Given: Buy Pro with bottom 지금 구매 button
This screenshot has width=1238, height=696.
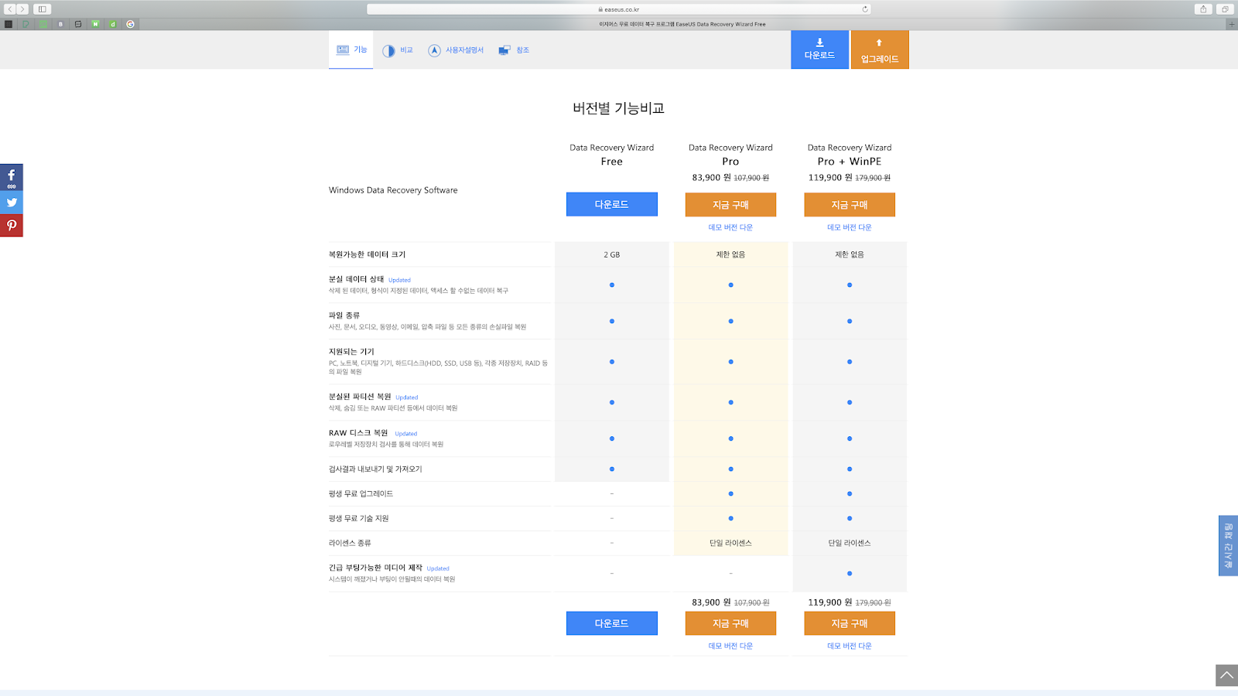Looking at the screenshot, I should pos(730,623).
